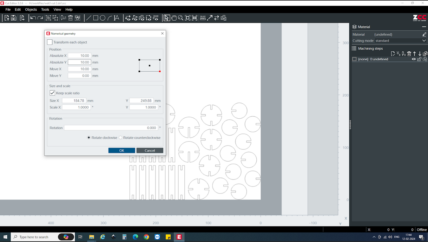This screenshot has height=242, width=428.
Task: Click the swap directions double-arrow icon
Action: (x=217, y=18)
